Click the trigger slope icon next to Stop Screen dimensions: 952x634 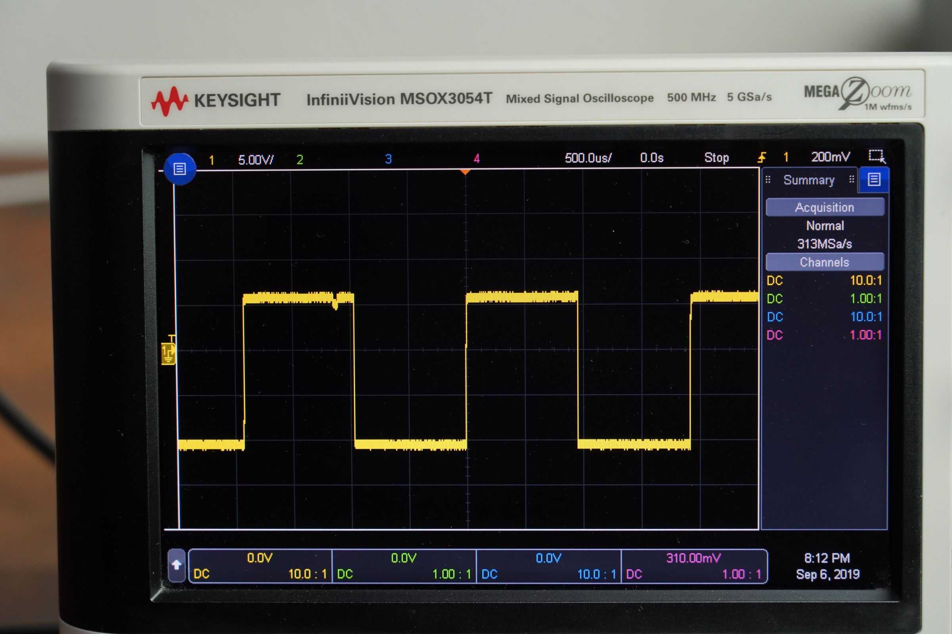762,157
